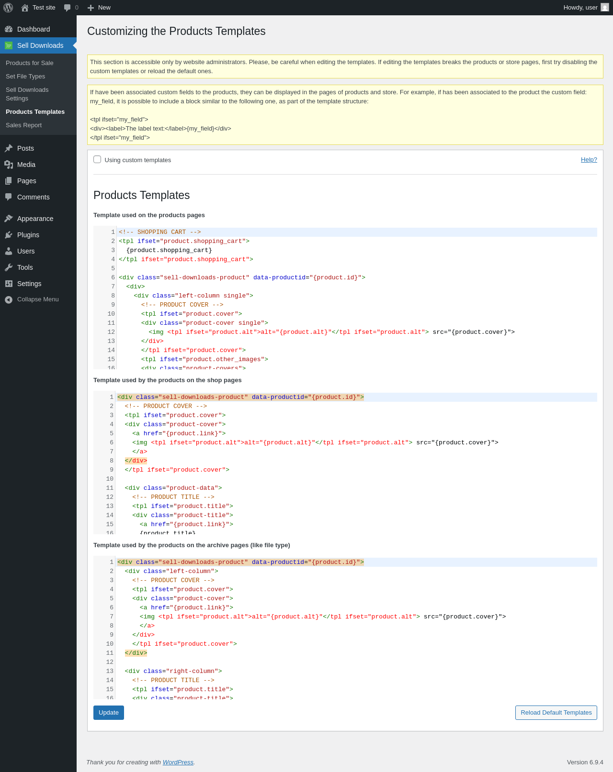
Task: Click the 'product-data' div code line
Action: pos(173,488)
